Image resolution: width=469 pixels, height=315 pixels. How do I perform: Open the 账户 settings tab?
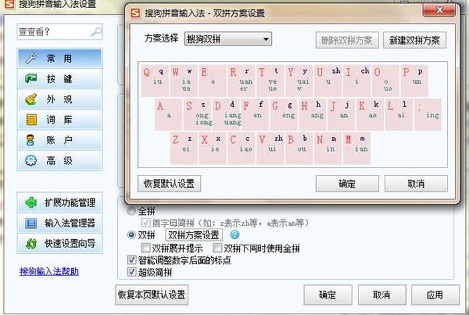(60, 140)
